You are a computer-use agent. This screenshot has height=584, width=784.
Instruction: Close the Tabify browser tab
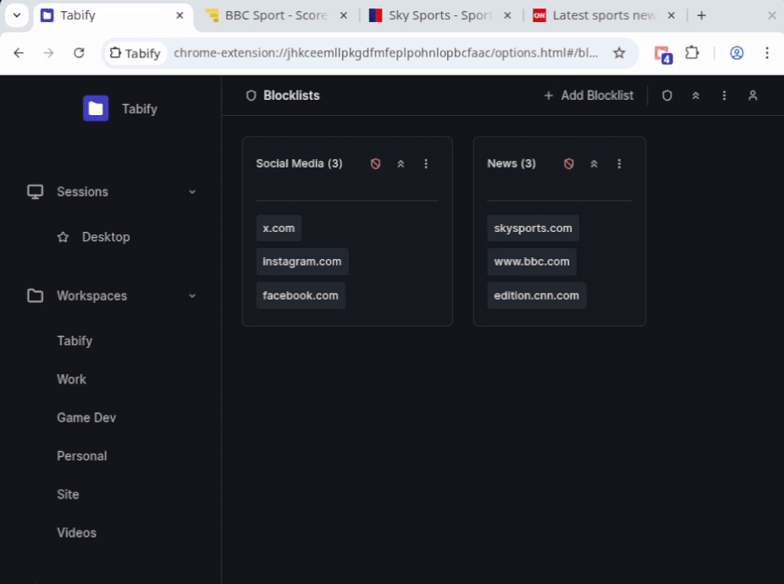point(179,15)
